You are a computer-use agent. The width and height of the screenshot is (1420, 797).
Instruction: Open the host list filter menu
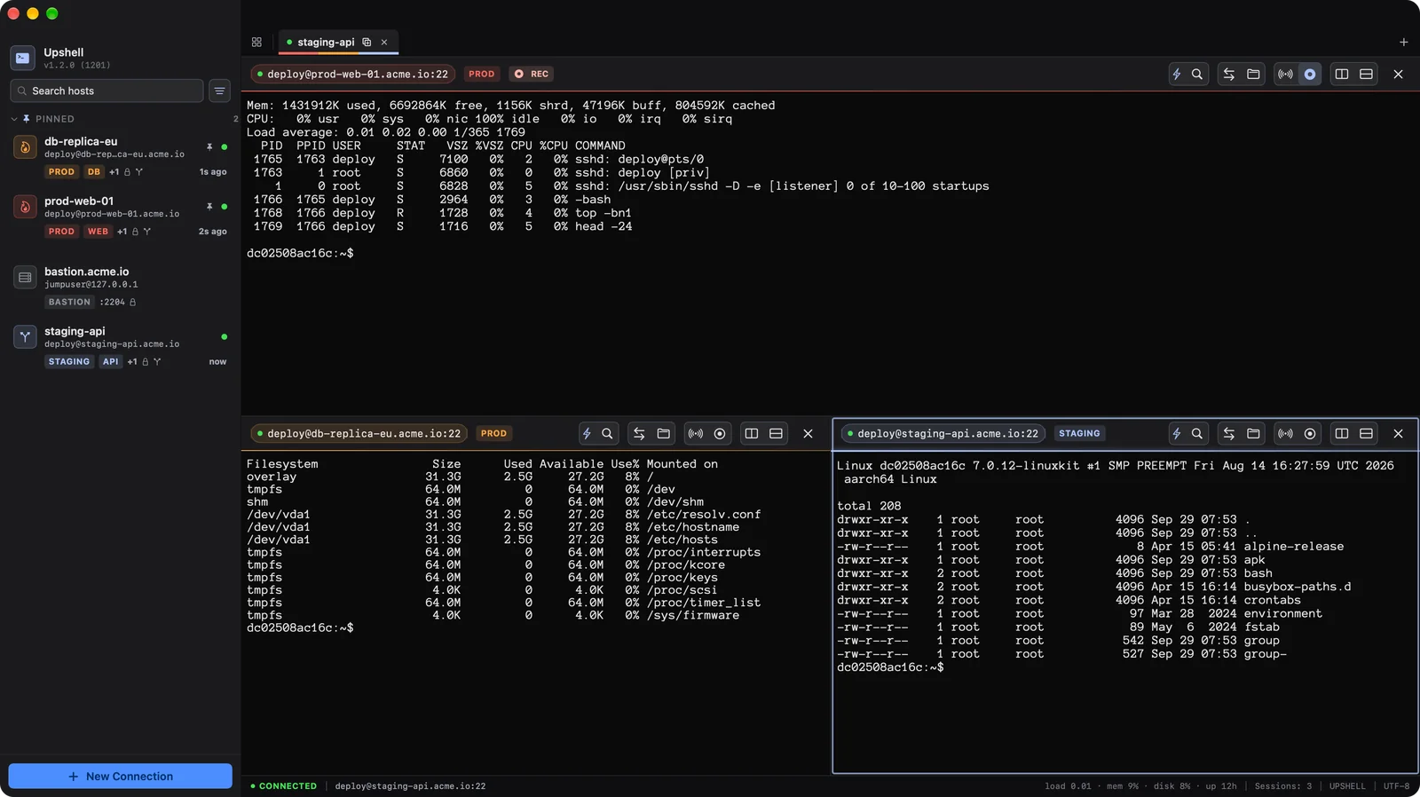[x=219, y=91]
